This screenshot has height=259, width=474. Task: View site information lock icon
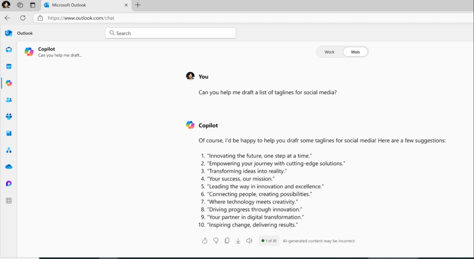click(40, 18)
